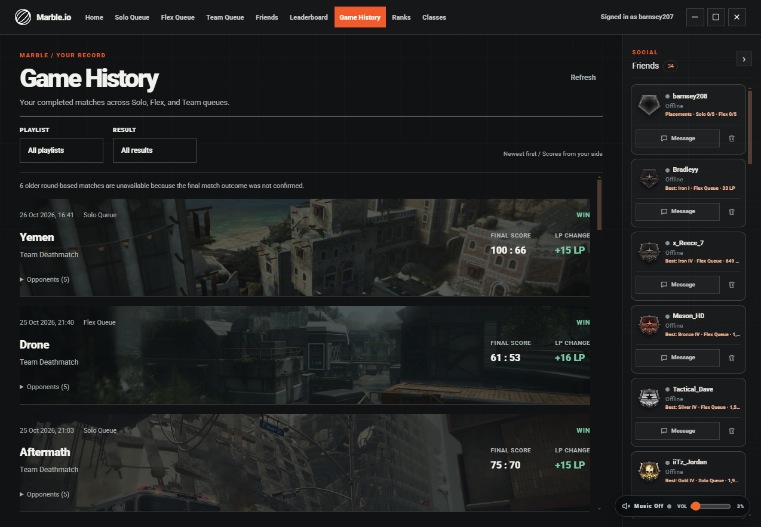
Task: Click the Refresh link
Action: click(583, 78)
